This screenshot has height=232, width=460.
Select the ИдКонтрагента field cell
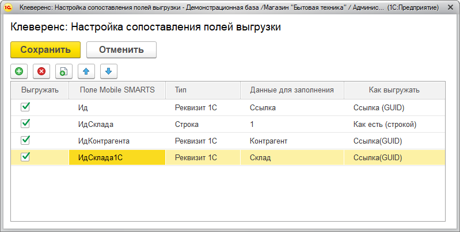(117, 141)
